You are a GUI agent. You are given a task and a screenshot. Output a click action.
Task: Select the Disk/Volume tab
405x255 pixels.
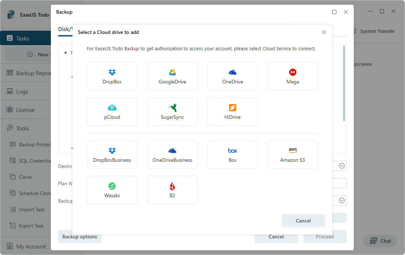[65, 29]
